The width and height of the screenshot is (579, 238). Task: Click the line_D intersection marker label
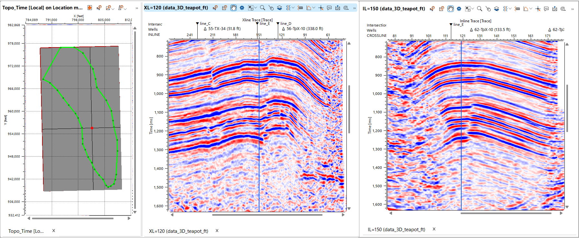tap(286, 24)
